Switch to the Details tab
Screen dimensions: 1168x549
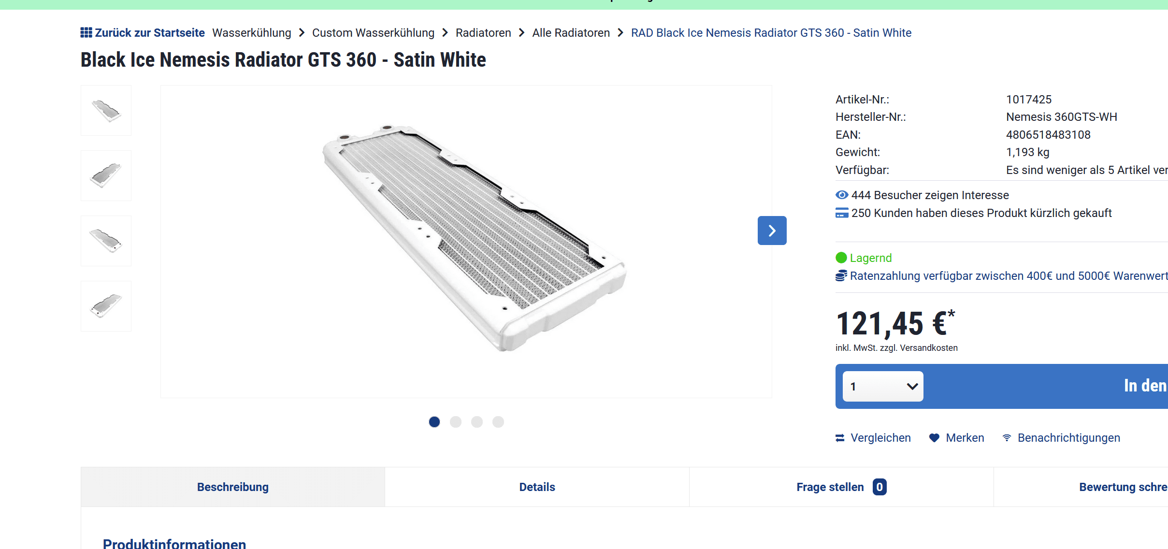point(537,487)
